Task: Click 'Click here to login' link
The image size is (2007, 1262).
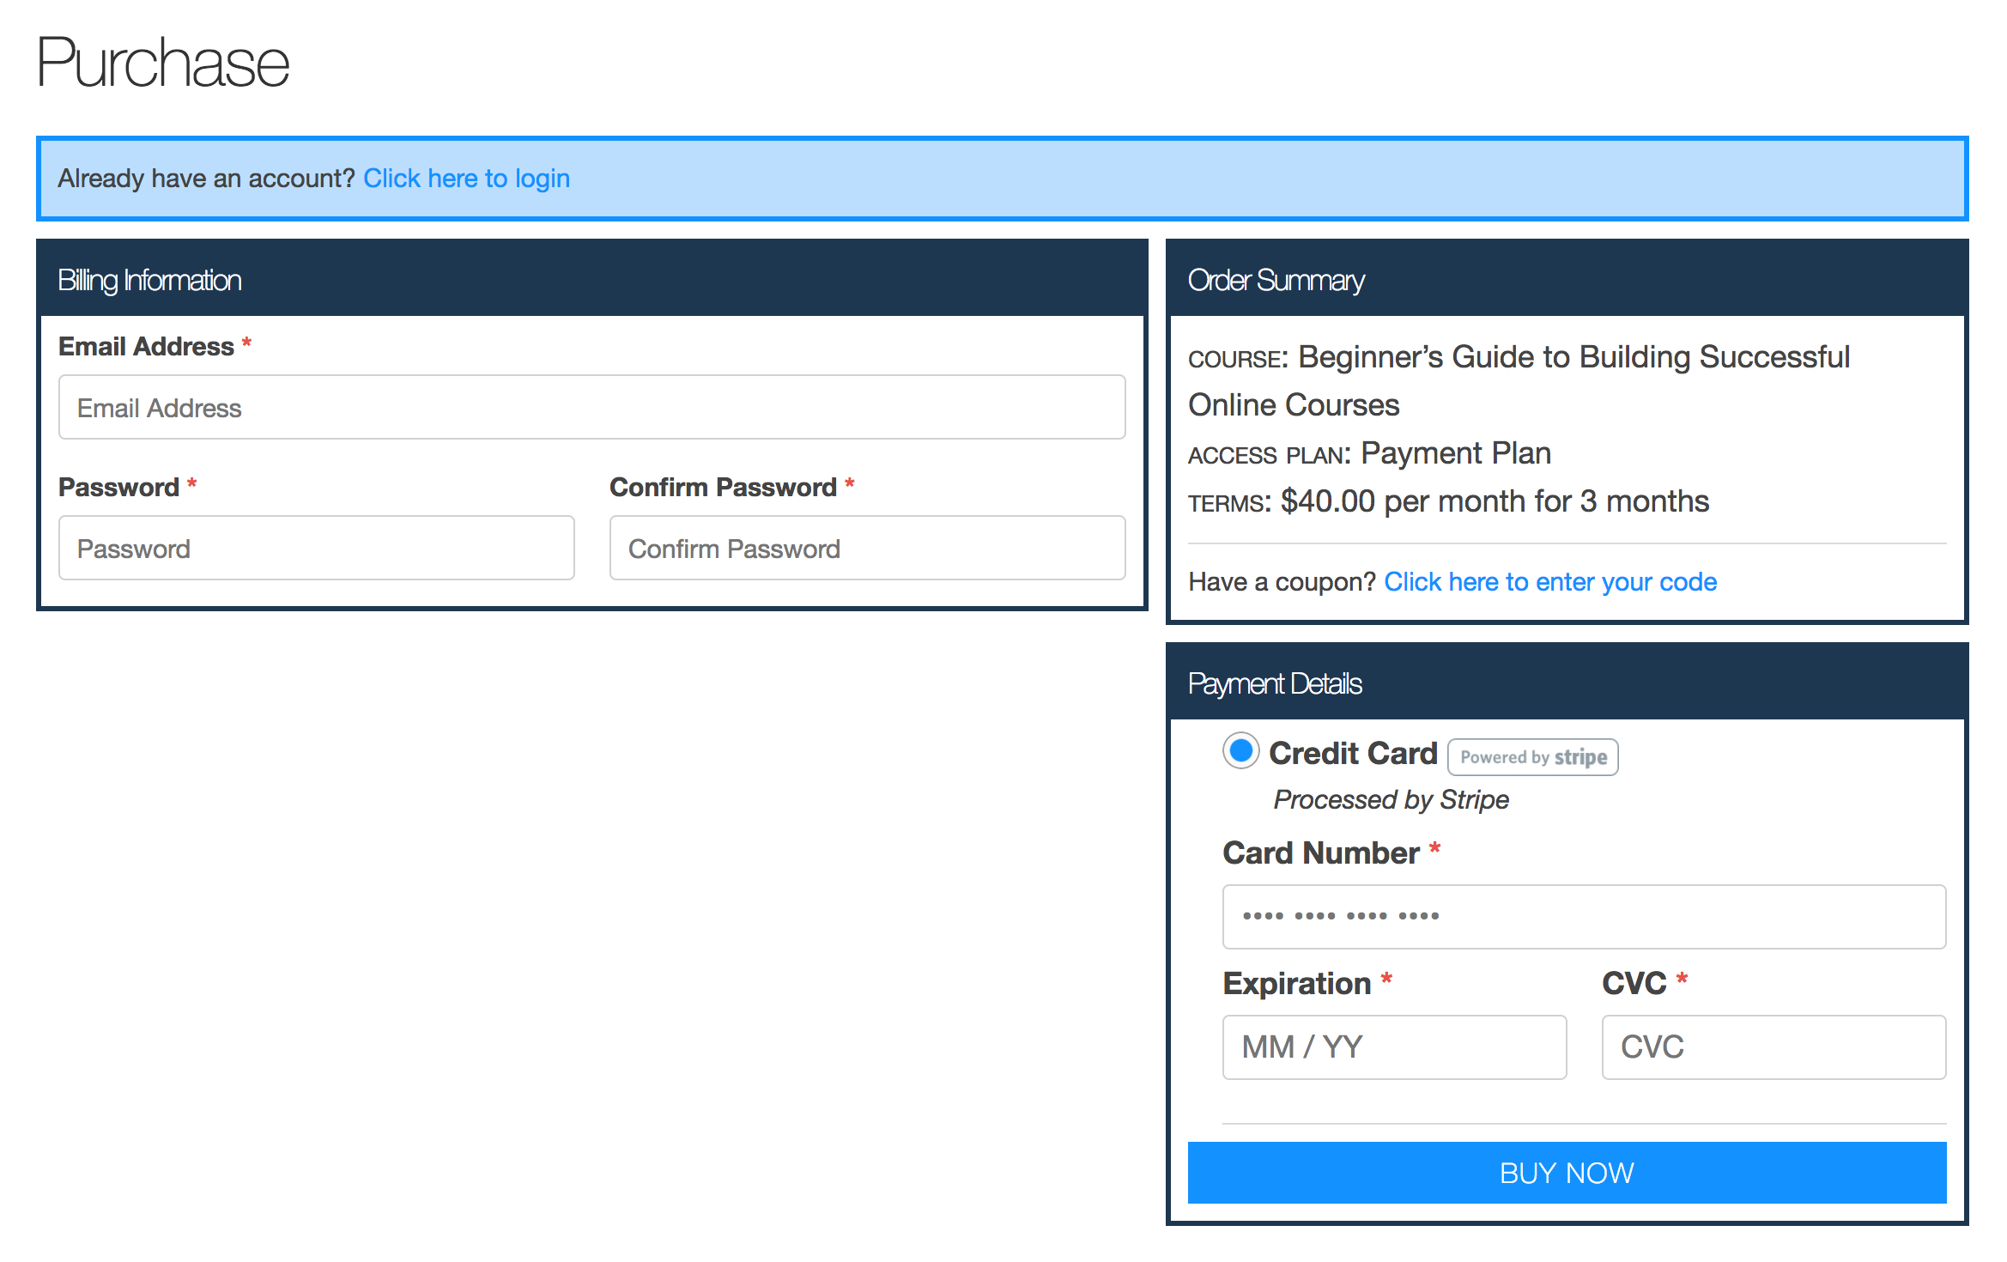Action: [x=466, y=179]
